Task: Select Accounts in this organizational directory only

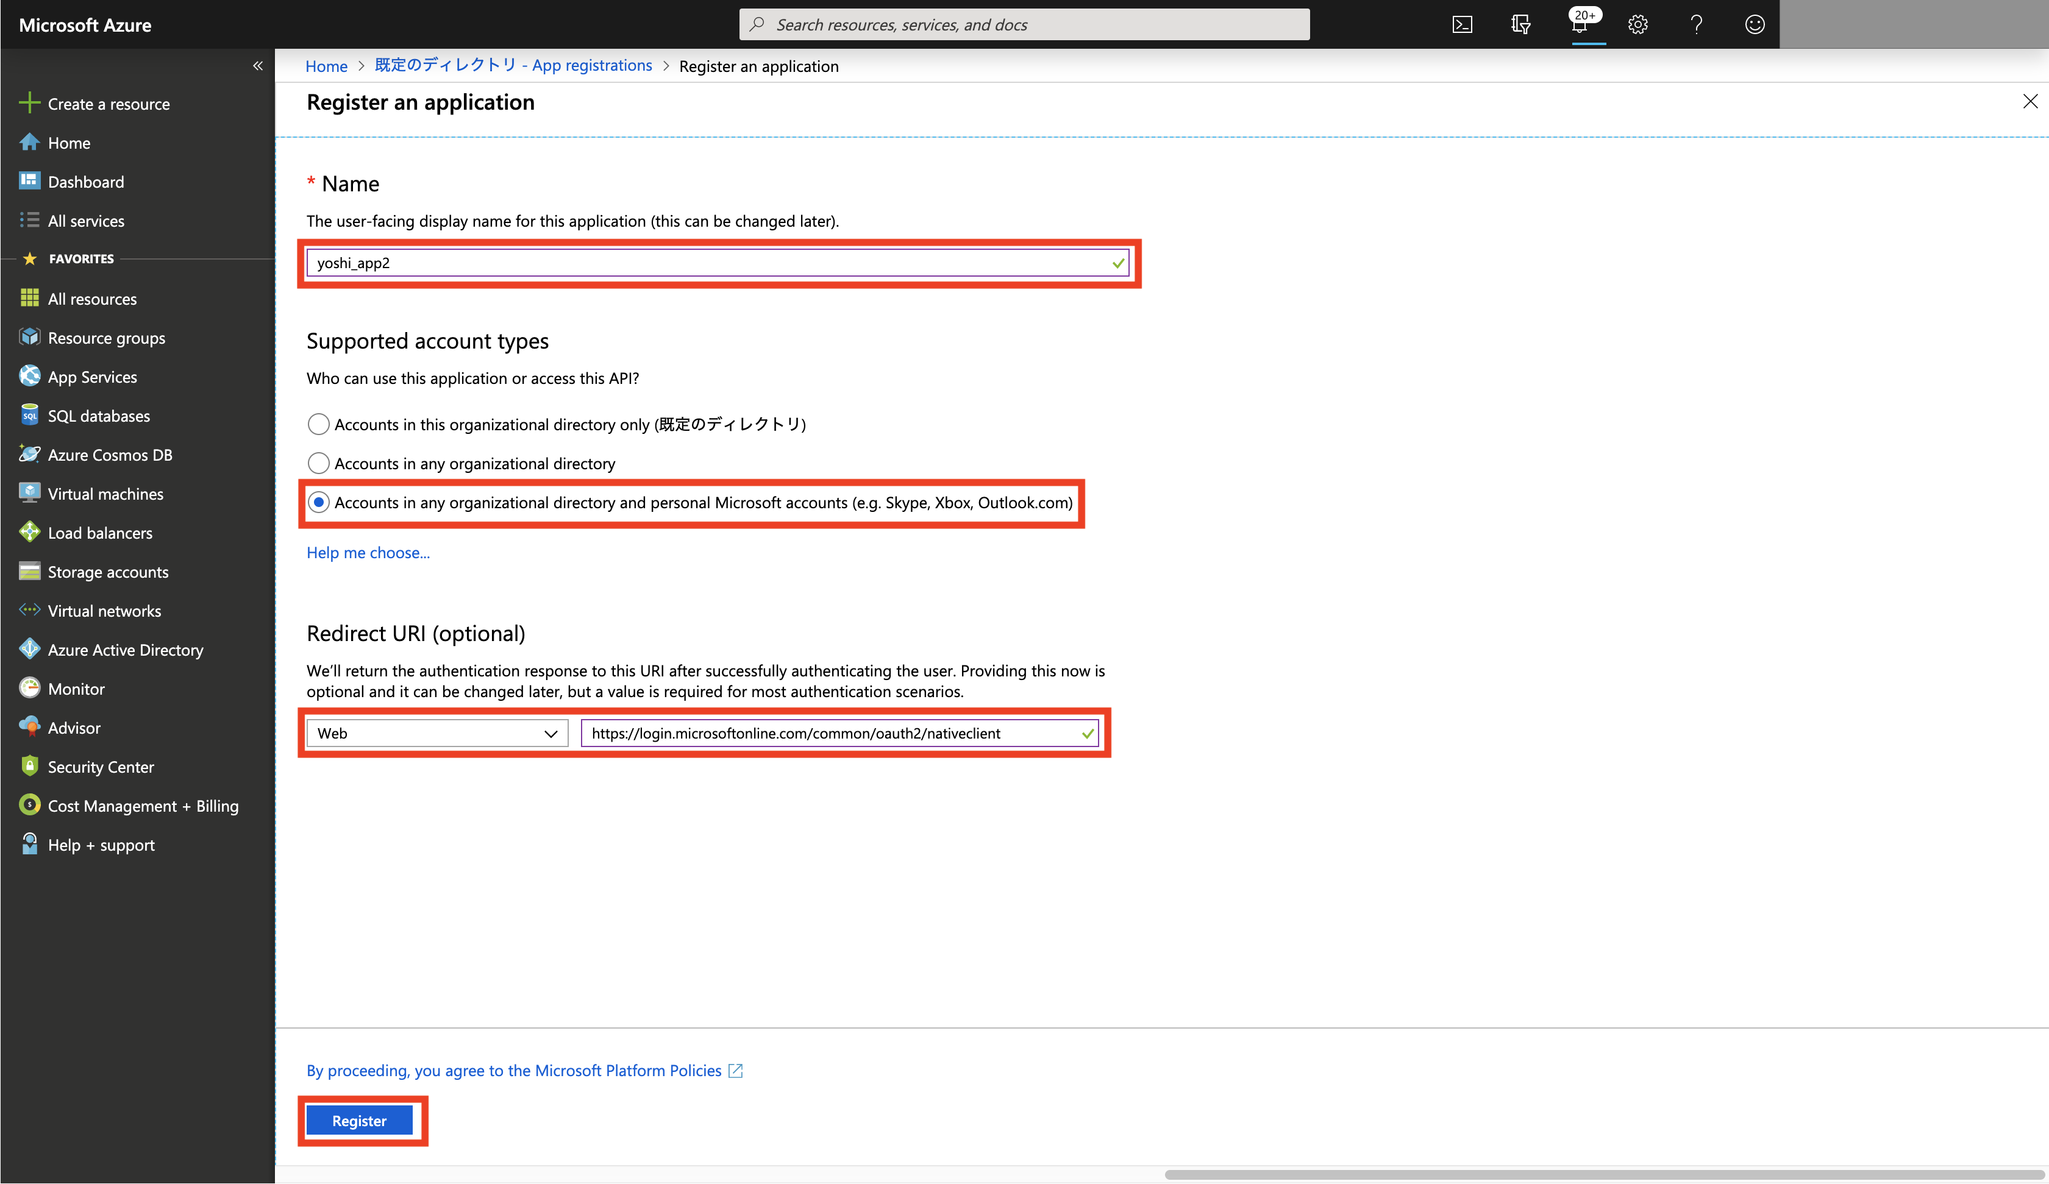Action: point(318,424)
